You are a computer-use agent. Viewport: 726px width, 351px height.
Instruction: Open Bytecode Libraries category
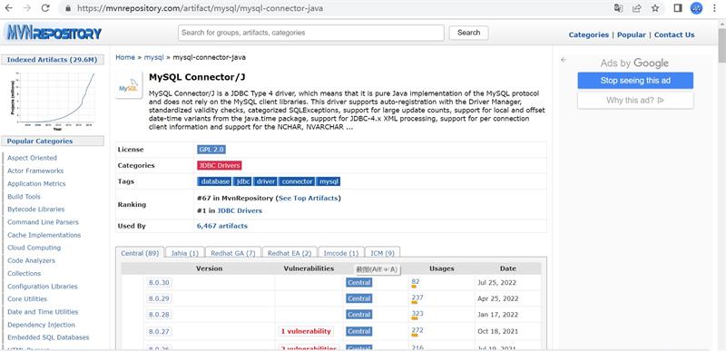(x=35, y=209)
